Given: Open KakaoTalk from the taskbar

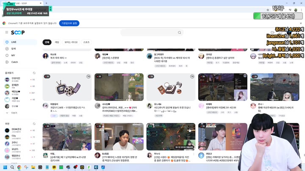Looking at the screenshot, I should pyautogui.click(x=54, y=167).
